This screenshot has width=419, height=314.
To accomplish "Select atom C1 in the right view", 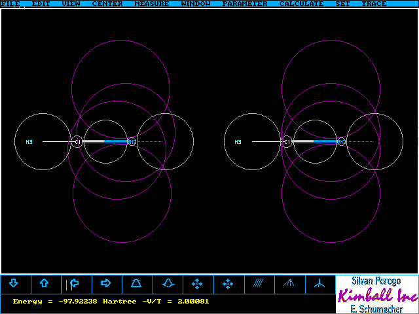I will tap(287, 142).
